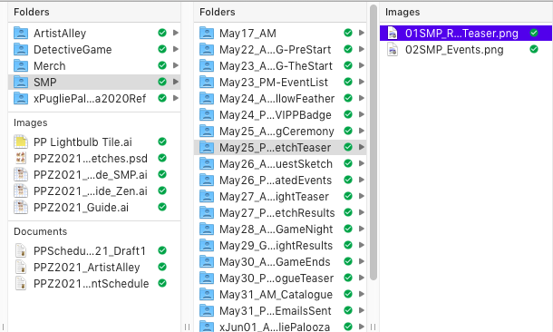Expand the May23_PM-EventList folder arrow

click(362, 82)
